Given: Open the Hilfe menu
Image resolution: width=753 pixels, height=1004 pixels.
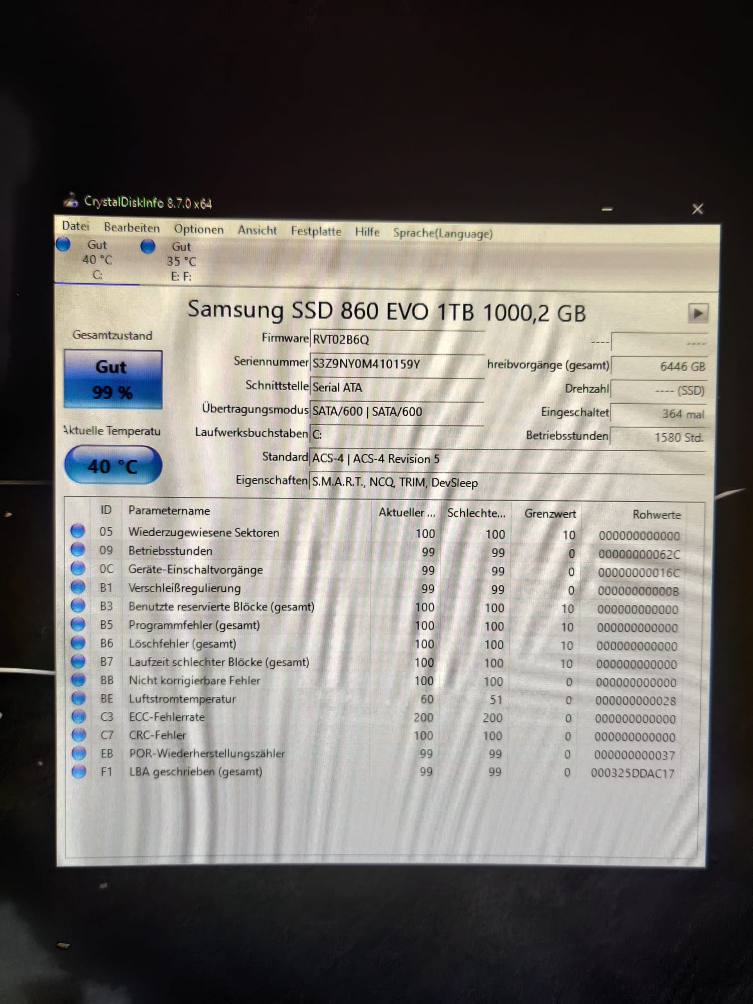Looking at the screenshot, I should click(x=367, y=232).
